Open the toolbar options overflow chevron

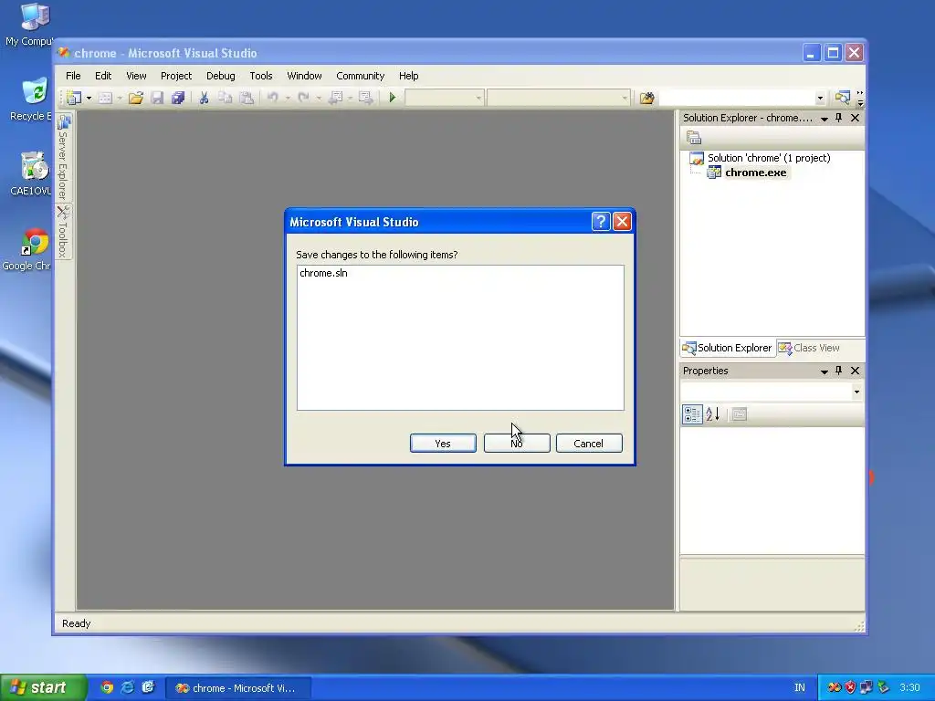[860, 98]
